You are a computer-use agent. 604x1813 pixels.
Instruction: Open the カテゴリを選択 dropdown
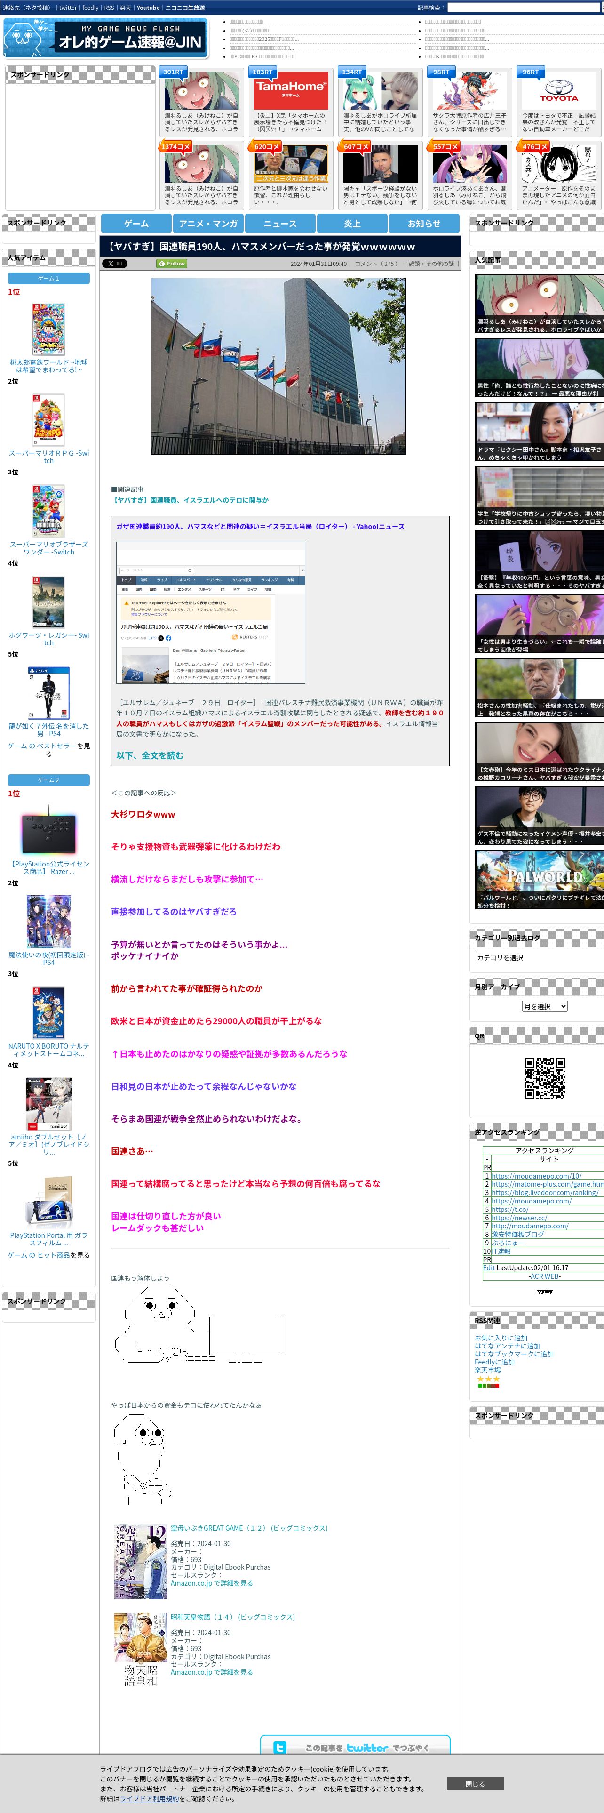pos(539,957)
